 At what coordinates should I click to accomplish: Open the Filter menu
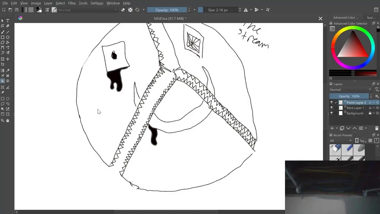pyautogui.click(x=72, y=3)
